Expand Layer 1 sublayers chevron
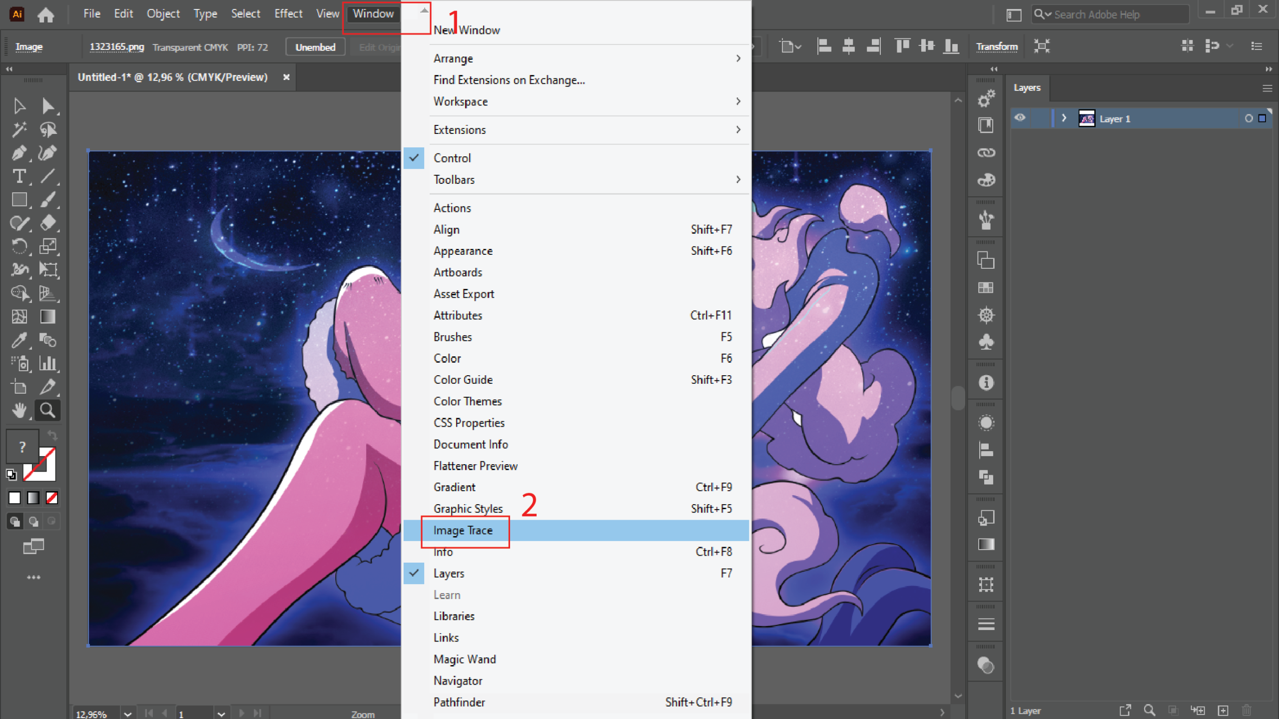The width and height of the screenshot is (1279, 719). tap(1064, 118)
